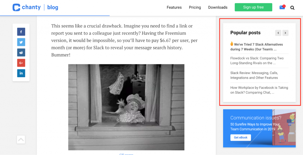This screenshot has height=155, width=303.
Task: Share article on LinkedIn
Action: [x=21, y=73]
